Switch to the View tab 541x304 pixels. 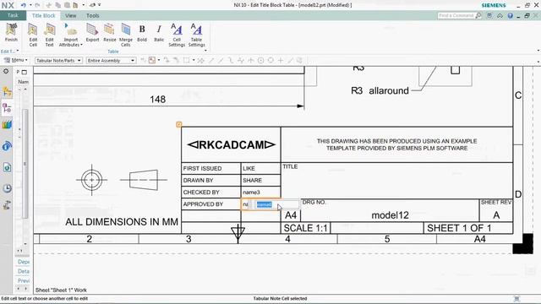(71, 15)
